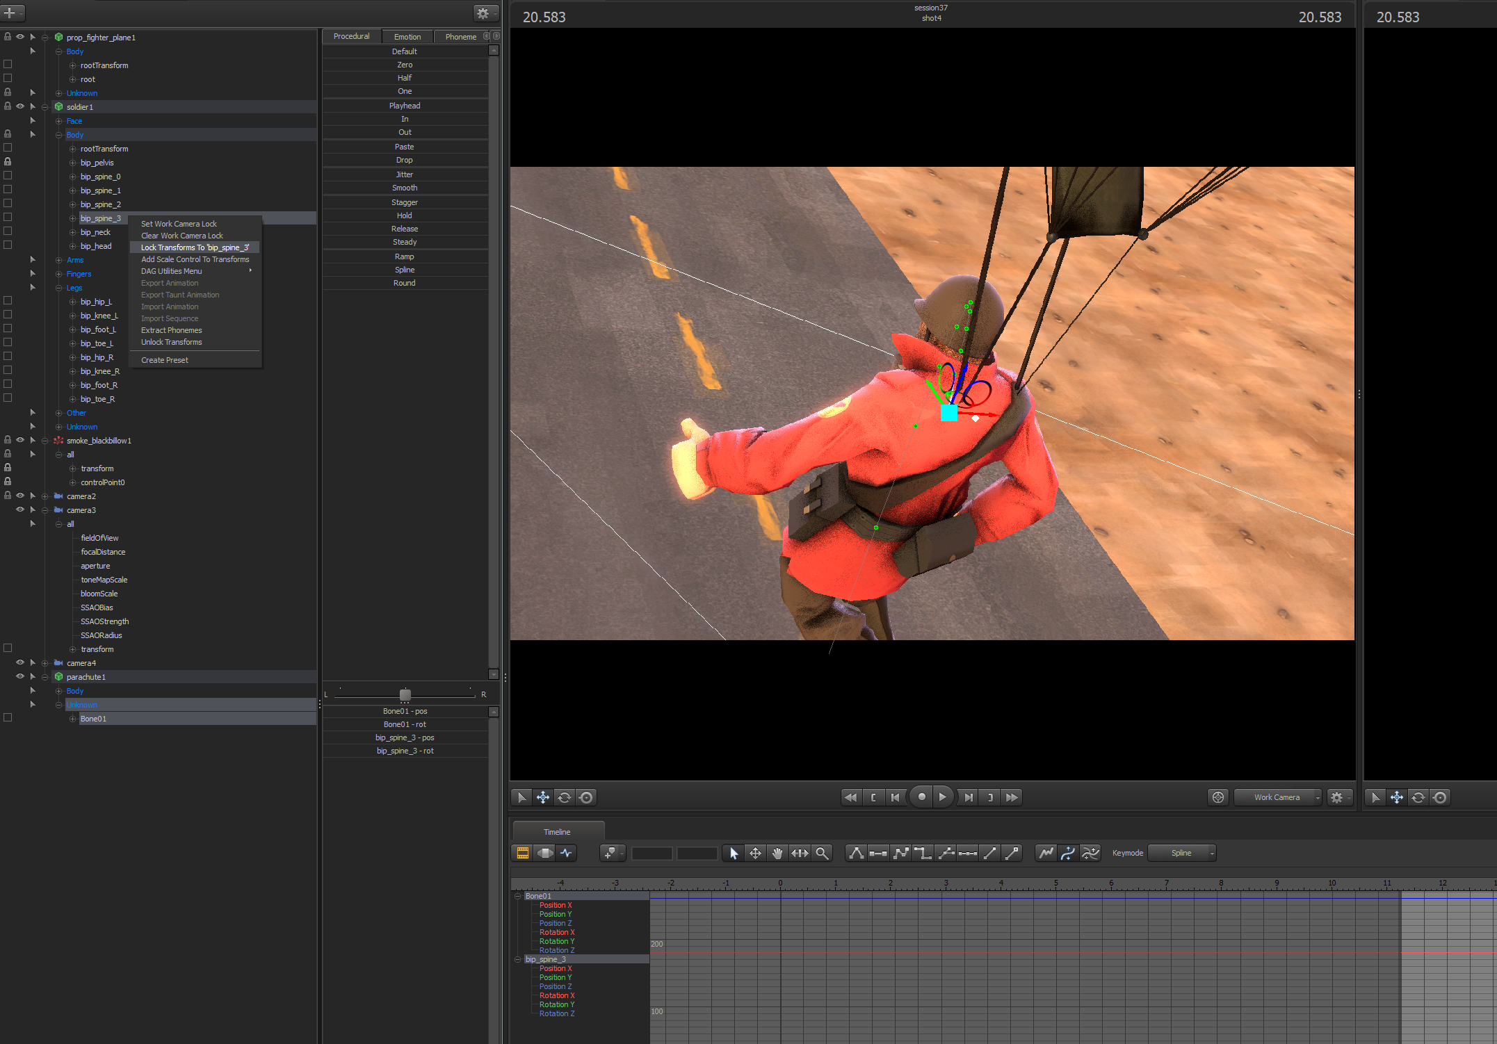Switch to the Phoneme tab
This screenshot has height=1044, width=1497.
pos(460,37)
